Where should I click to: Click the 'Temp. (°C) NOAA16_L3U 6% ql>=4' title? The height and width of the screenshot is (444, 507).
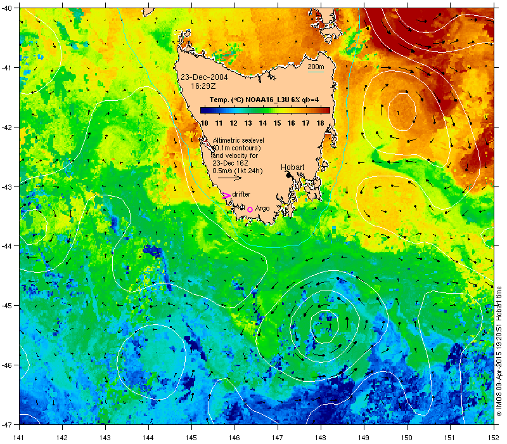[x=264, y=100]
